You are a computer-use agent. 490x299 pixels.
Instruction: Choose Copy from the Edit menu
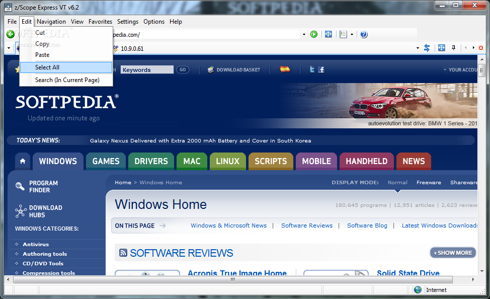coord(66,44)
